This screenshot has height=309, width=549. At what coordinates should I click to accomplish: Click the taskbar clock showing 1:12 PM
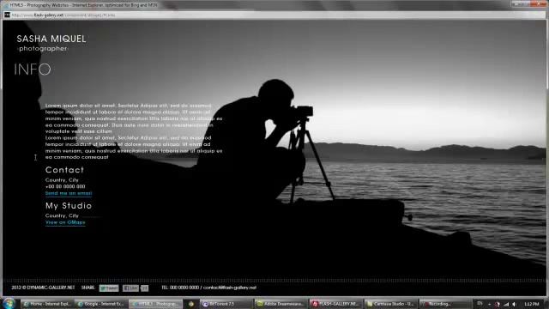[532, 304]
